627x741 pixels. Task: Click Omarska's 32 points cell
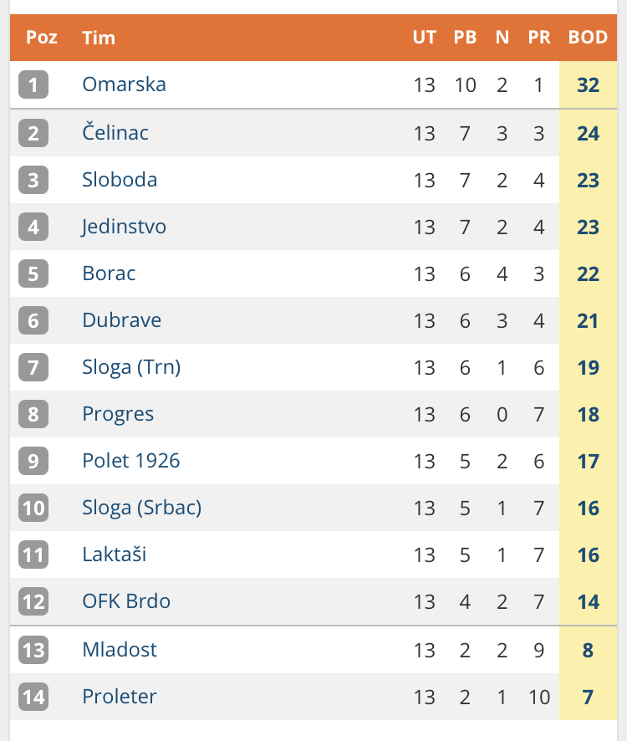(x=588, y=84)
